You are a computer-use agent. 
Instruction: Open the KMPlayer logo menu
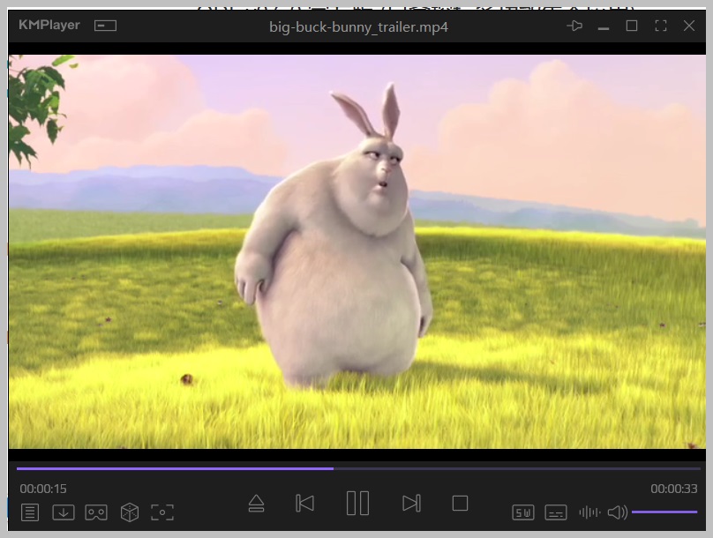click(49, 26)
